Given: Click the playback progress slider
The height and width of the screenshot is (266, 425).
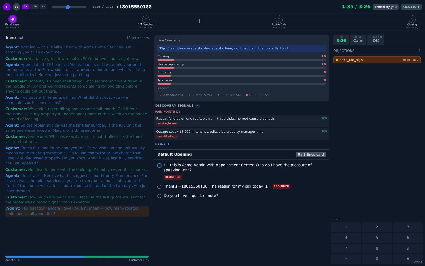Looking at the screenshot, I should tap(69, 7).
